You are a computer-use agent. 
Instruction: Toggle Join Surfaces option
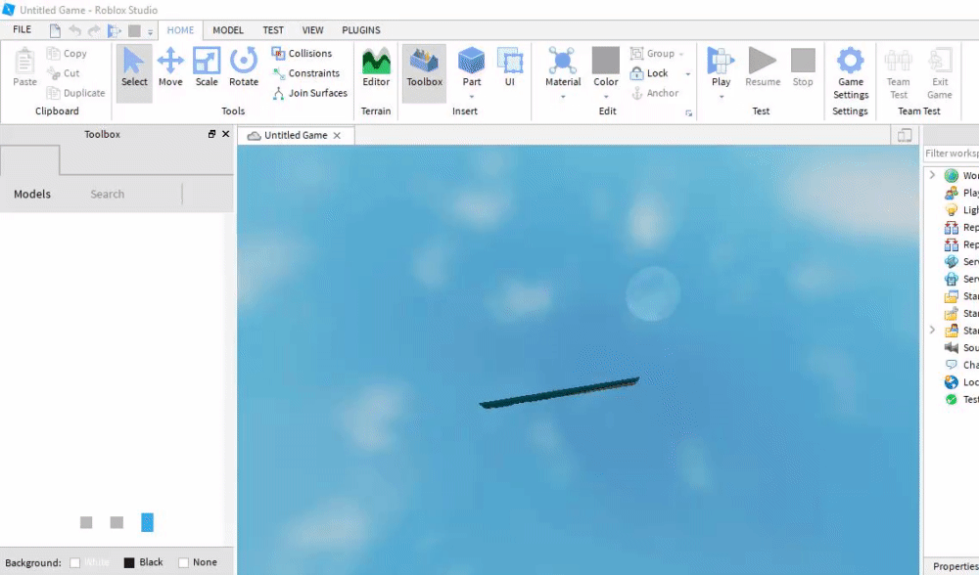309,93
